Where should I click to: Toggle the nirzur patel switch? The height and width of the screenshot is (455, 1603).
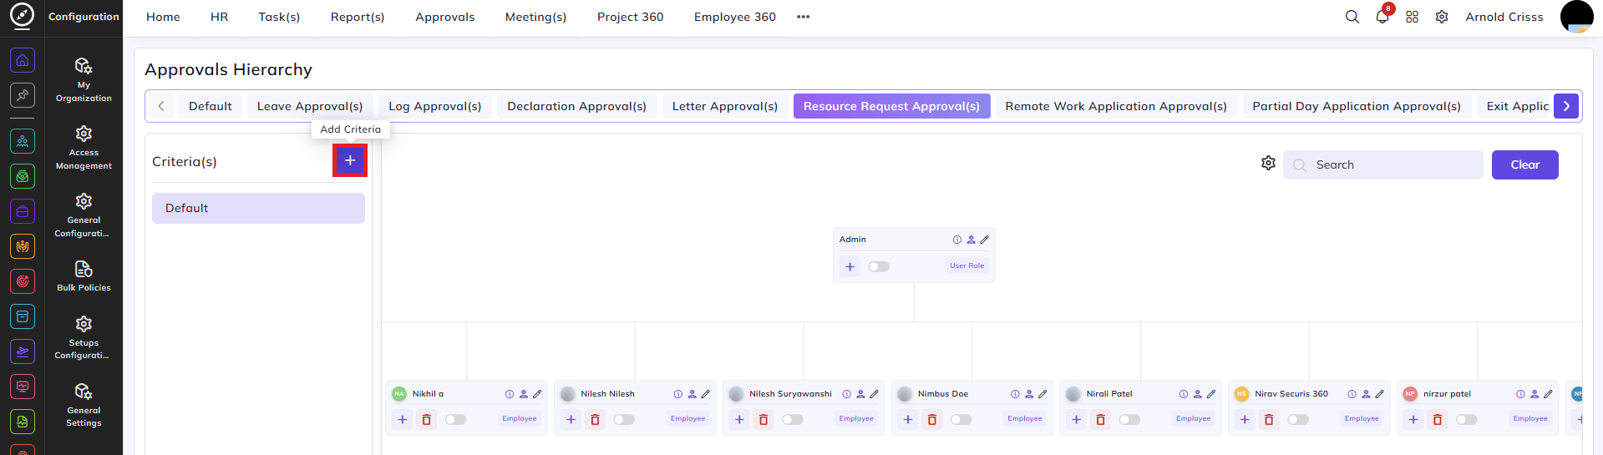1467,419
